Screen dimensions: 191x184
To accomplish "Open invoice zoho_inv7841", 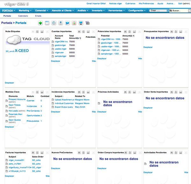I will 15,164.
